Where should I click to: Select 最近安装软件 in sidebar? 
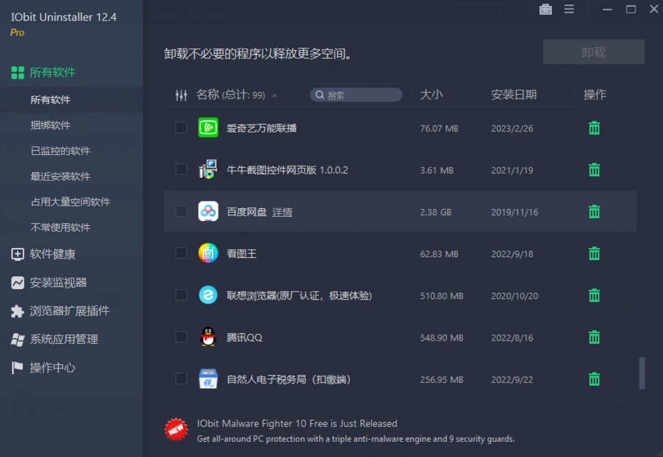tap(60, 176)
